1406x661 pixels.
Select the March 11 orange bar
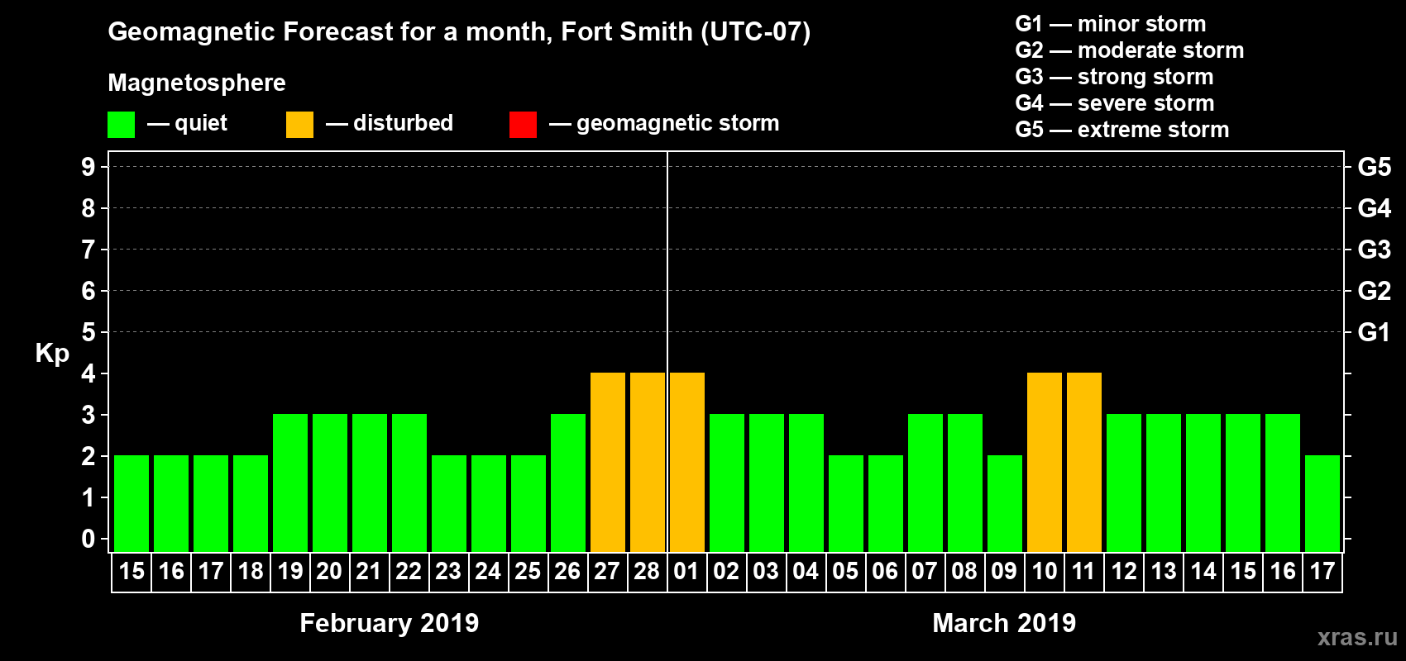1084,462
